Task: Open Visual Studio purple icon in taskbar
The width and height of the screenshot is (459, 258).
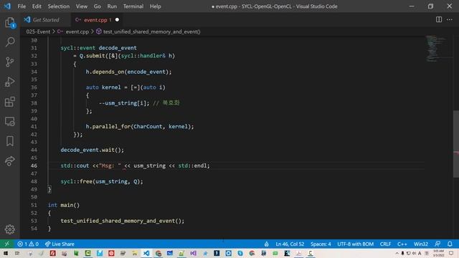Action: pos(193,253)
